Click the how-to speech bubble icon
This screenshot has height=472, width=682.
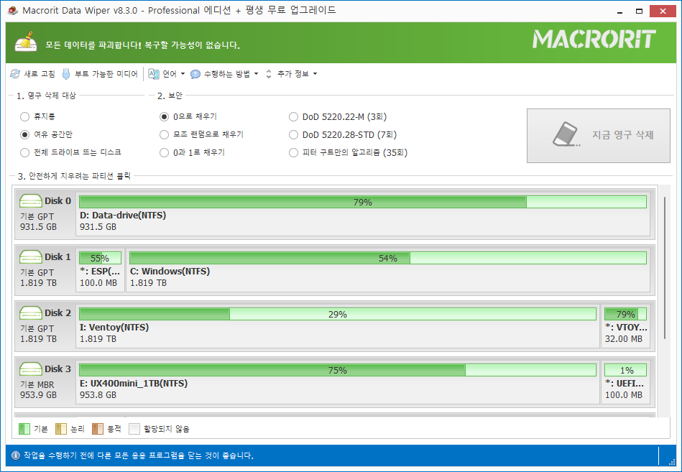tap(195, 74)
